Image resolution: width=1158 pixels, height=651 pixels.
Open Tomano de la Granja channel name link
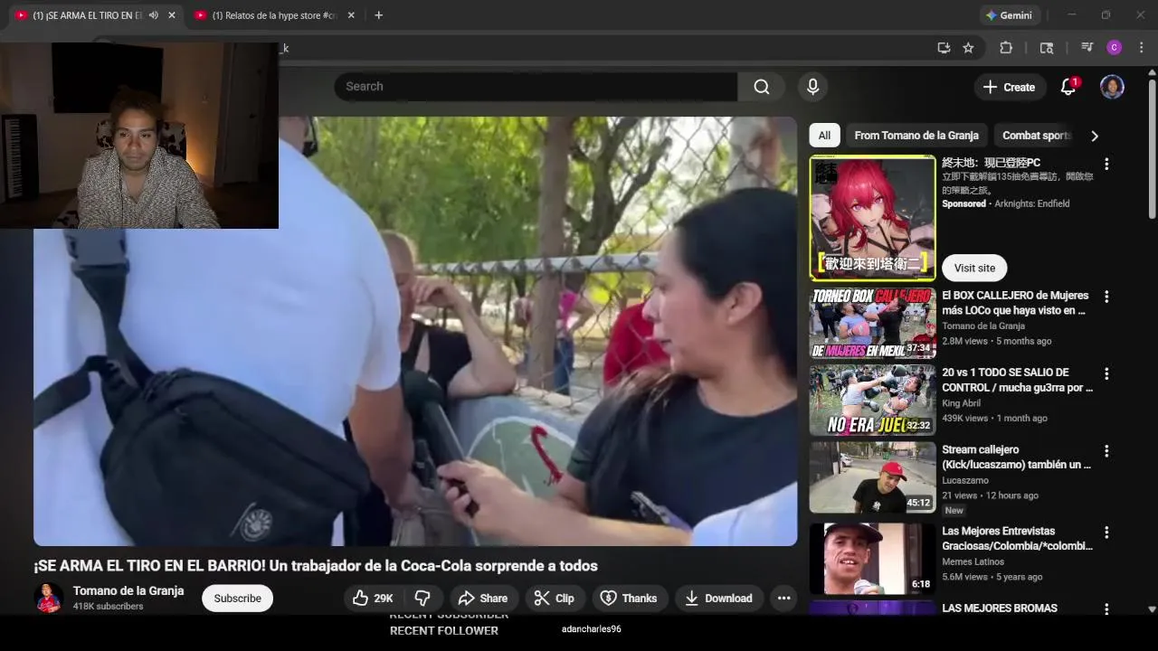128,590
